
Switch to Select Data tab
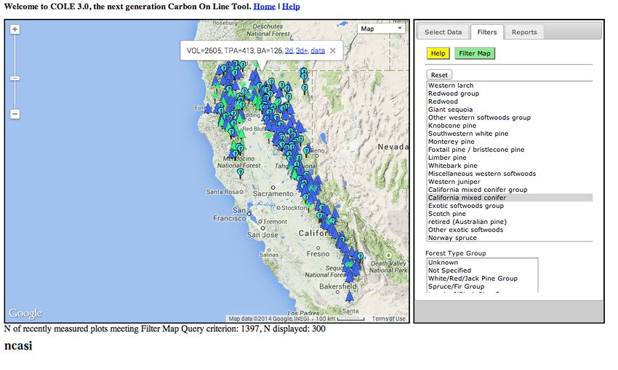pyautogui.click(x=443, y=32)
